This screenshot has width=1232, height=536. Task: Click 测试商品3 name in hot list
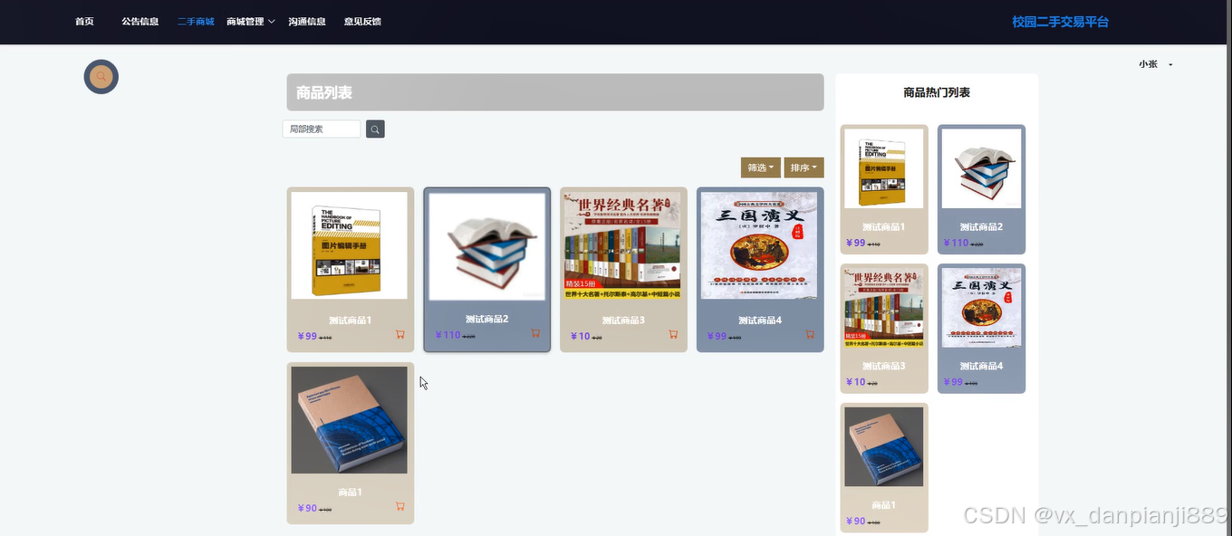click(883, 367)
